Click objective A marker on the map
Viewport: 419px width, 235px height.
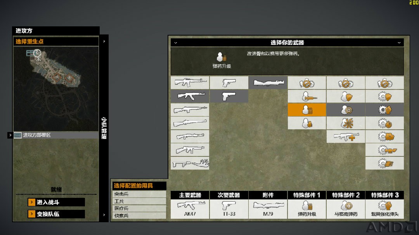point(69,77)
